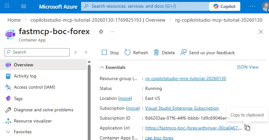Image resolution: width=269 pixels, height=140 pixels.
Task: Send us your feedback
Action: [x=208, y=53]
